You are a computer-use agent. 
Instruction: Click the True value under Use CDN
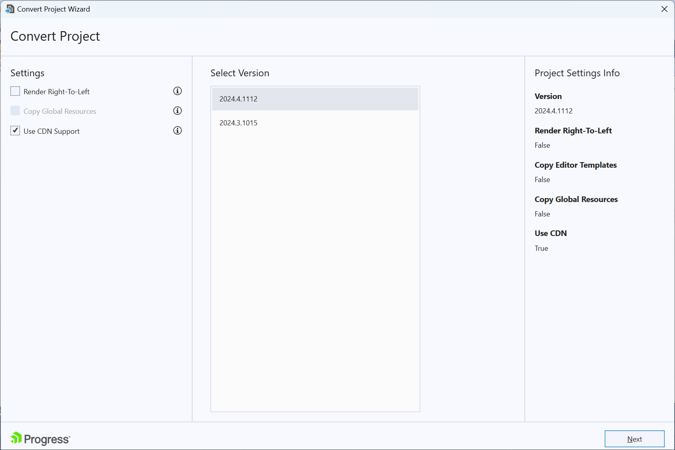click(541, 248)
